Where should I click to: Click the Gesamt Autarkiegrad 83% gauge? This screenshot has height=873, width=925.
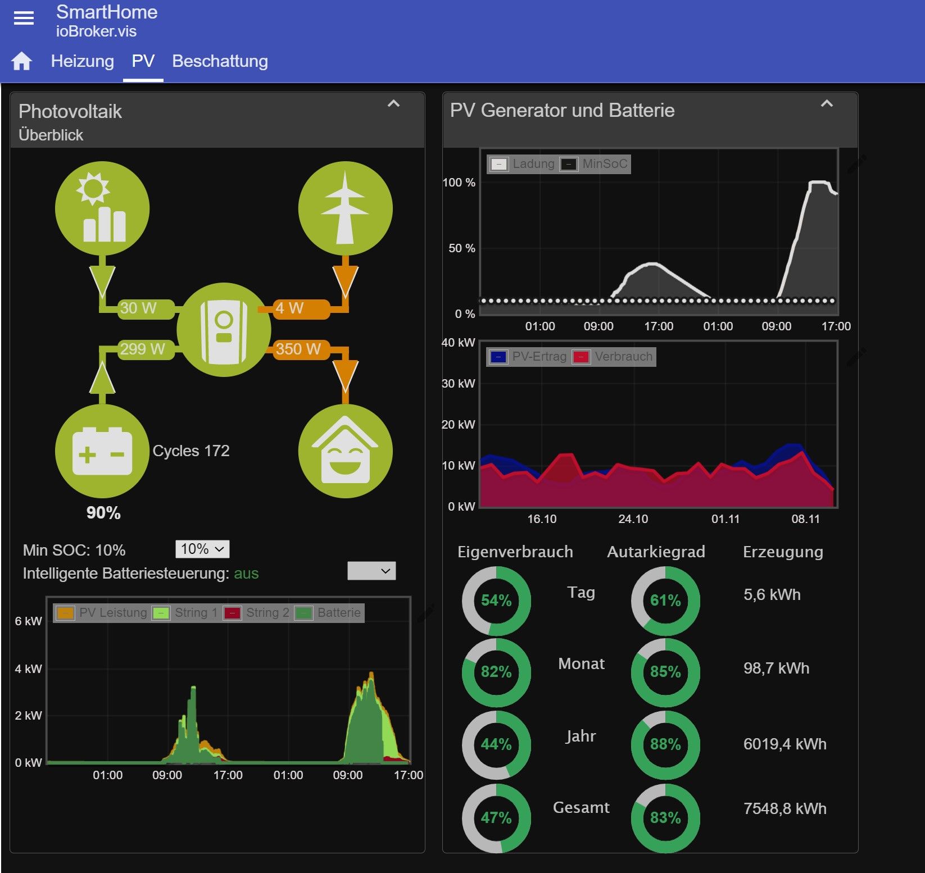click(665, 818)
